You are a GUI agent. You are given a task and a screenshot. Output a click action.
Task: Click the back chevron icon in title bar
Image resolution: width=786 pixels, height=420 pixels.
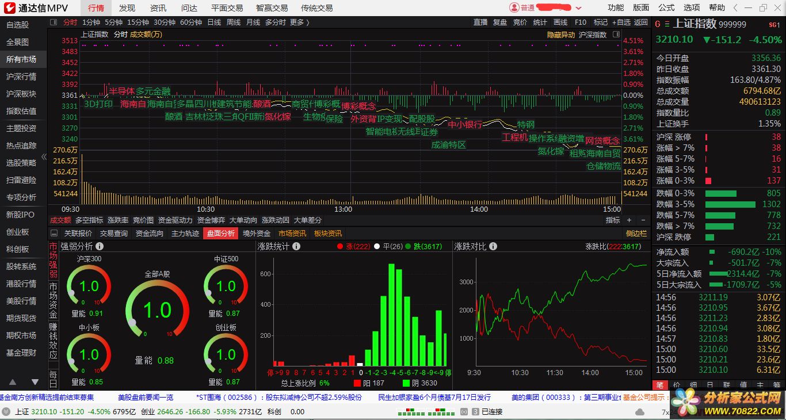coord(735,7)
